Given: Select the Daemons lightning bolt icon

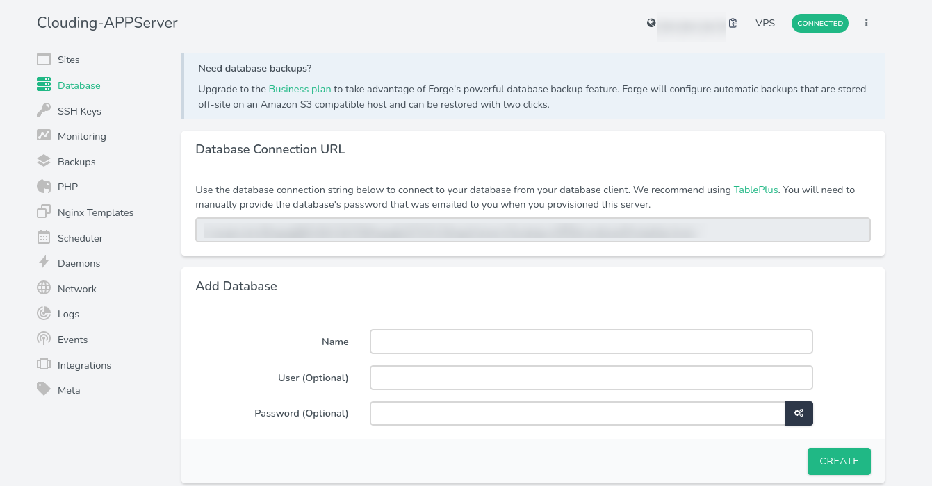Looking at the screenshot, I should [44, 262].
